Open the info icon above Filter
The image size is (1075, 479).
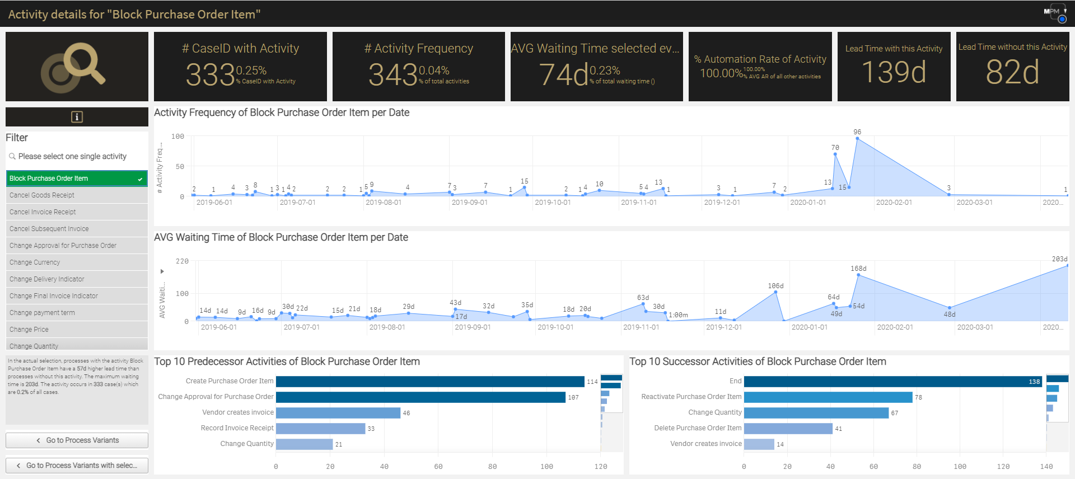pyautogui.click(x=77, y=116)
